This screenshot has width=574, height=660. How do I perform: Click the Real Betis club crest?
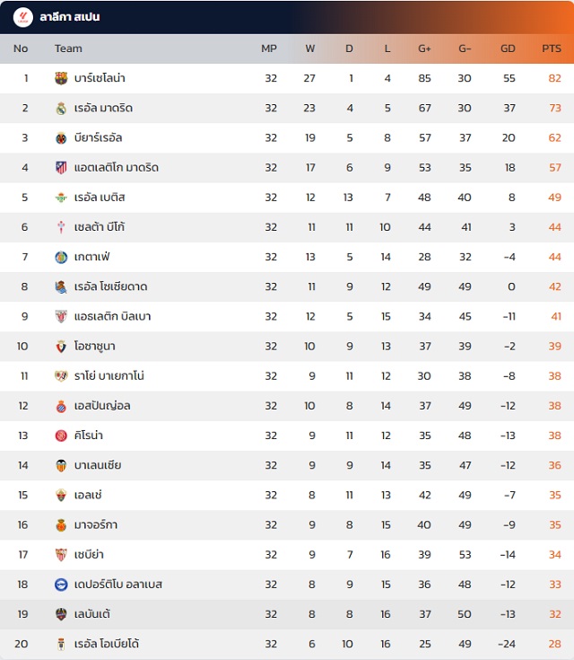tap(61, 198)
